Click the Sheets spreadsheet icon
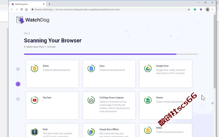This screenshot has width=219, height=137. coord(148,100)
